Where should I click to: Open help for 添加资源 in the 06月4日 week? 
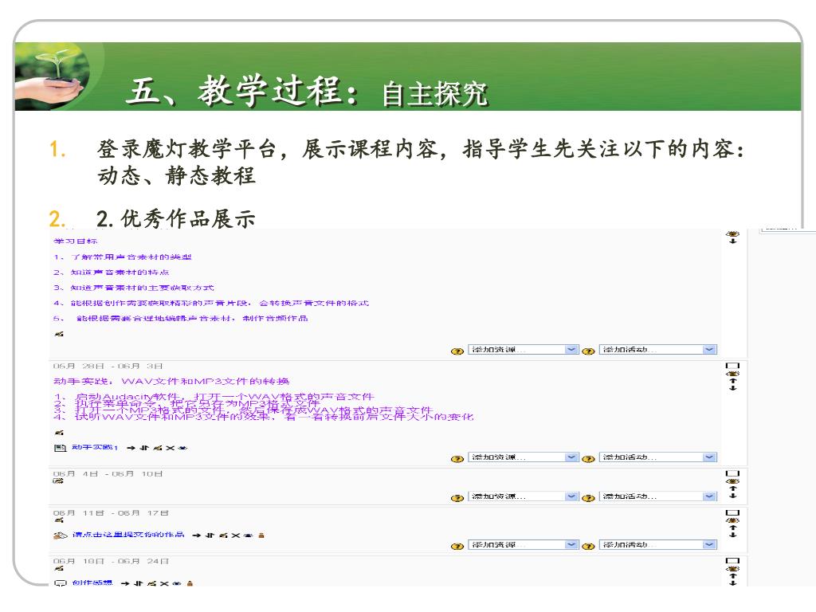[457, 498]
